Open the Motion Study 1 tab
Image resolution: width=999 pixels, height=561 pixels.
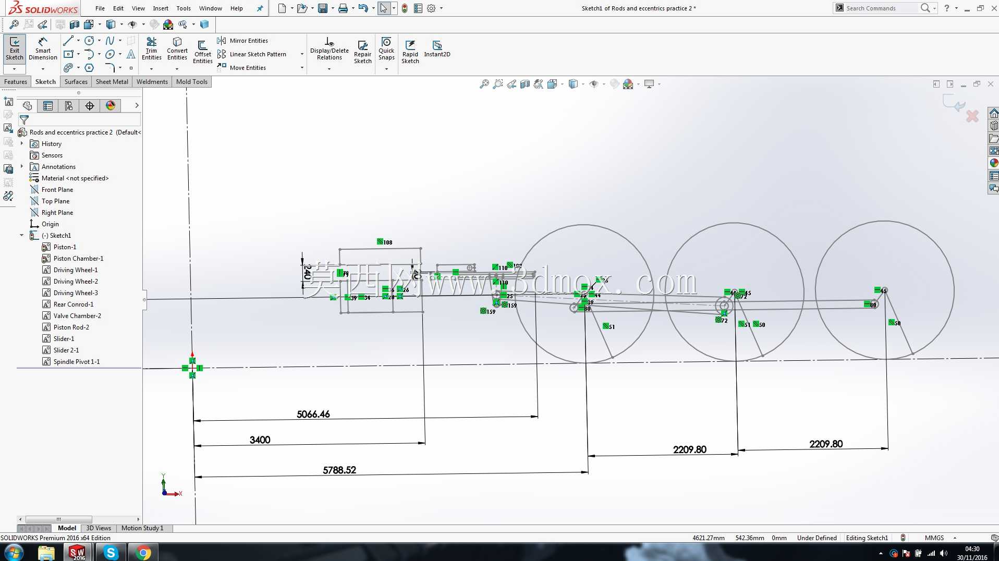pos(142,528)
